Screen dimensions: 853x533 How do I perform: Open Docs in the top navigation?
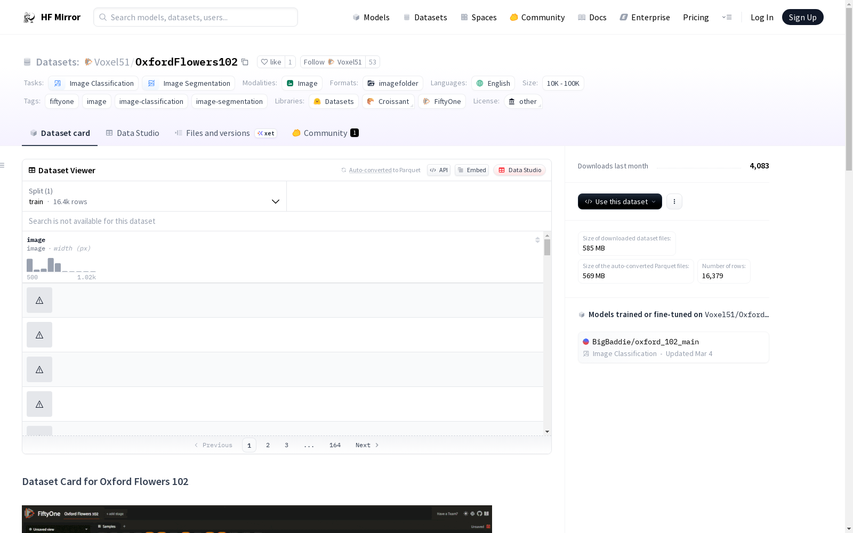point(592,18)
